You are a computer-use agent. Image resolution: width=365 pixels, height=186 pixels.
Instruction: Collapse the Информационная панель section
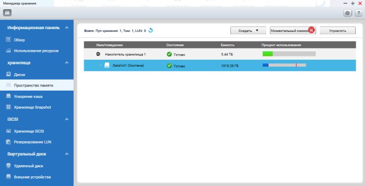[67, 27]
